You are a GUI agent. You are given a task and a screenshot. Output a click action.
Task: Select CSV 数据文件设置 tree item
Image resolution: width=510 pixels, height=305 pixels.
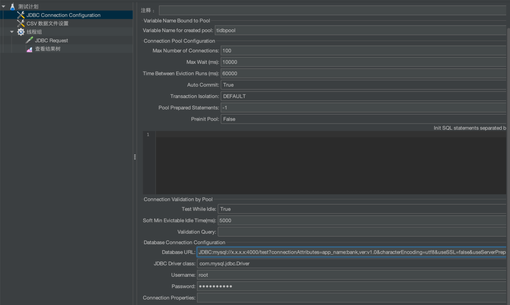pos(48,24)
